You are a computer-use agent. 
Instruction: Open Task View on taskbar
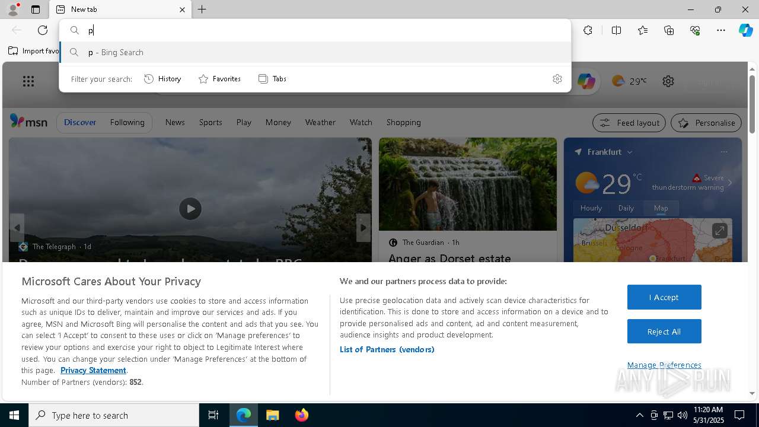(x=213, y=415)
